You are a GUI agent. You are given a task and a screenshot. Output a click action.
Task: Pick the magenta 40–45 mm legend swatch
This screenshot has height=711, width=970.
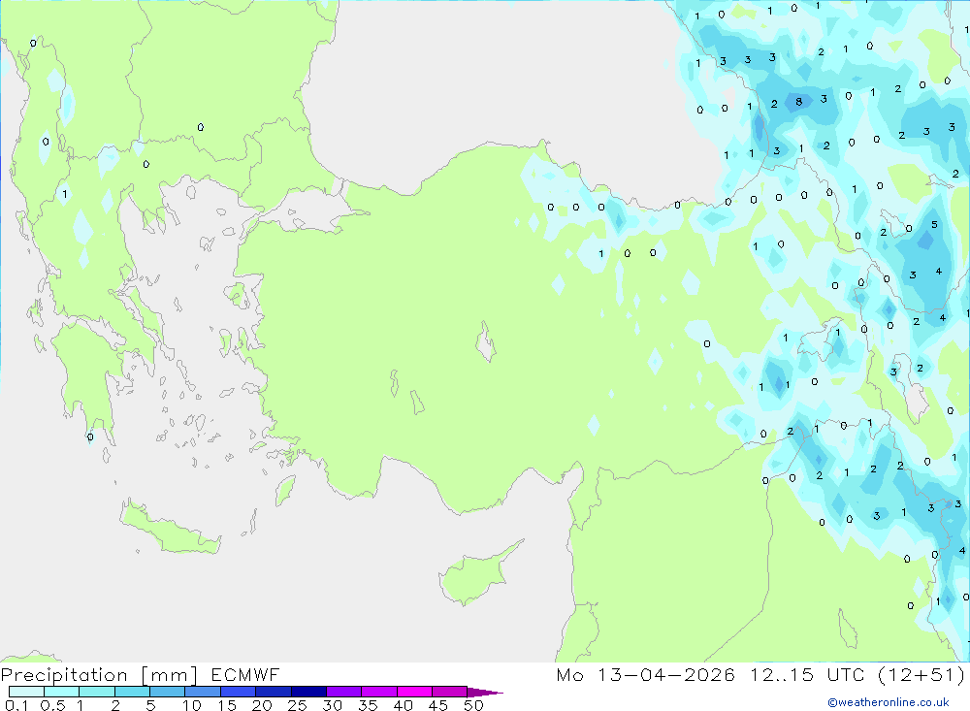pyautogui.click(x=414, y=692)
